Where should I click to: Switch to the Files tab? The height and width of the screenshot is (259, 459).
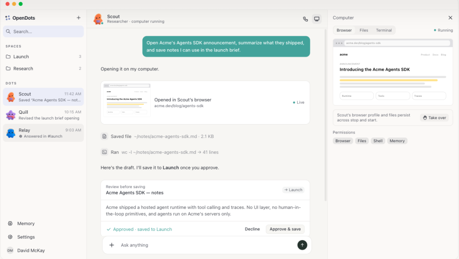(x=364, y=30)
